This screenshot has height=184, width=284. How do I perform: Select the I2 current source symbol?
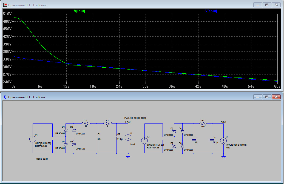pos(223,141)
